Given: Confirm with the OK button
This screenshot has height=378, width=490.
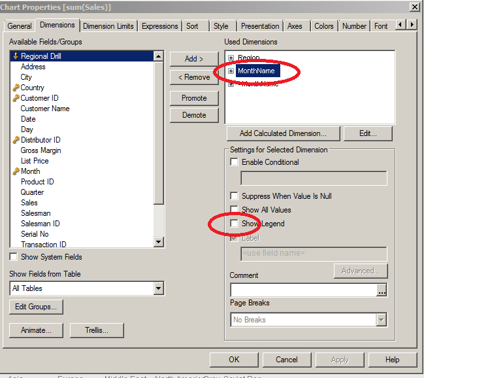Looking at the screenshot, I should (234, 360).
